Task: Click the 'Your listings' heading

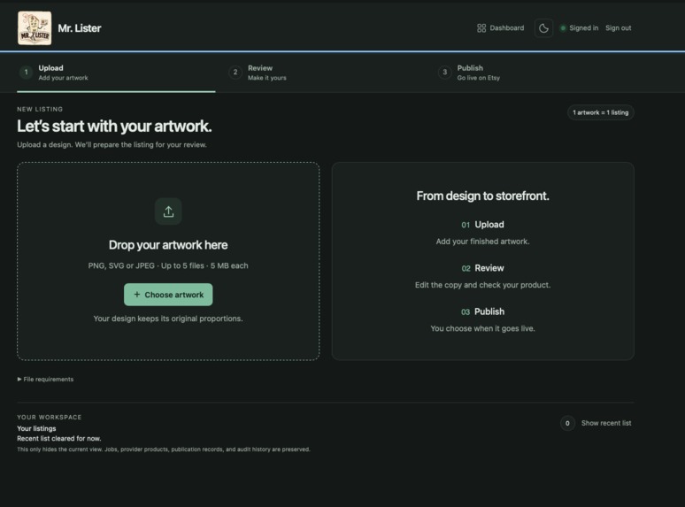Action: pyautogui.click(x=36, y=428)
